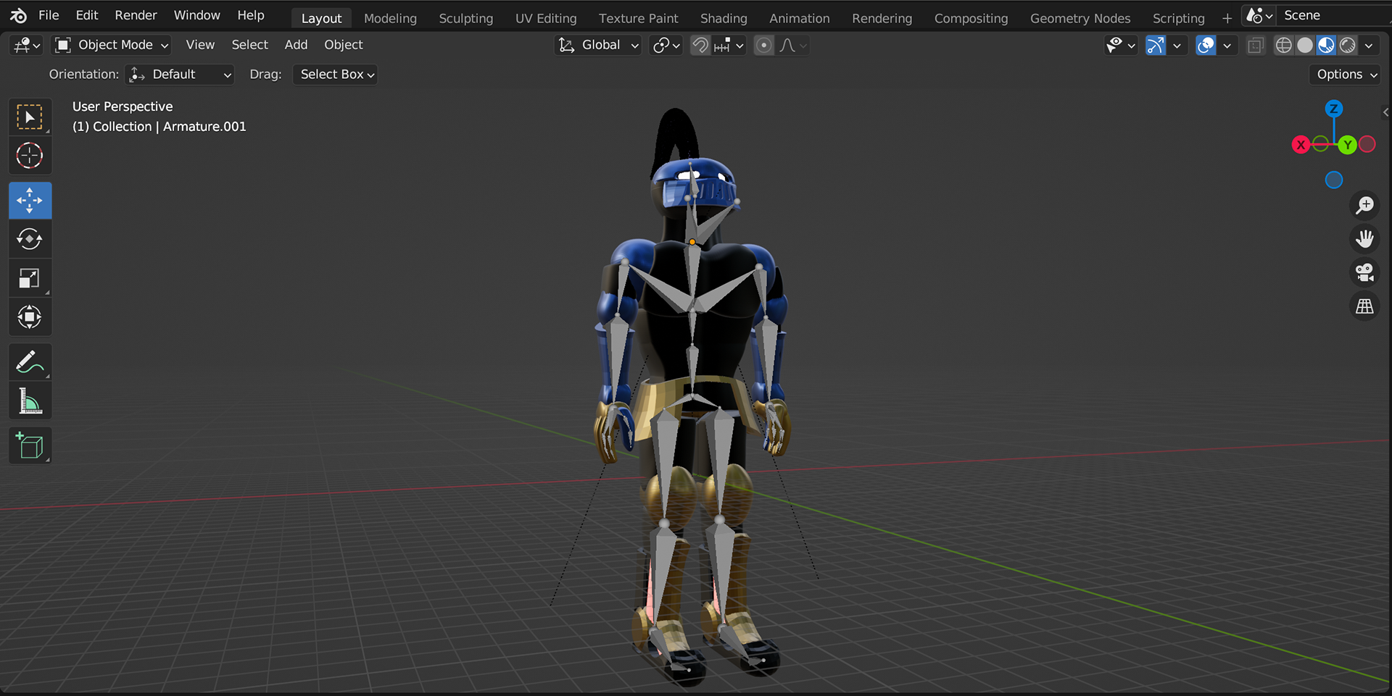
Task: Select the Annotate pencil tool
Action: (30, 362)
